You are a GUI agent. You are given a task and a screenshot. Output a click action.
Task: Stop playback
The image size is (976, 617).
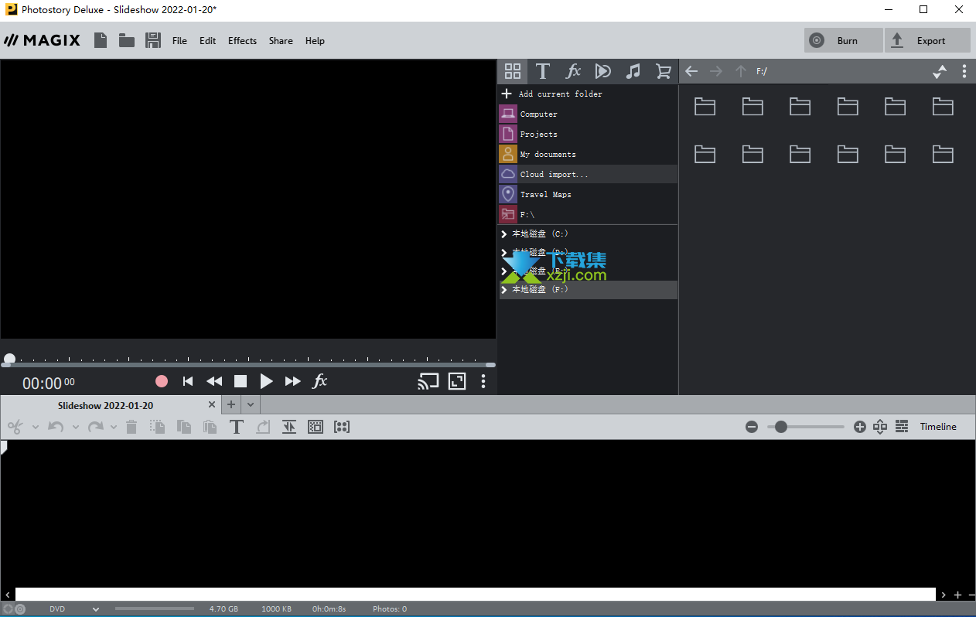241,381
